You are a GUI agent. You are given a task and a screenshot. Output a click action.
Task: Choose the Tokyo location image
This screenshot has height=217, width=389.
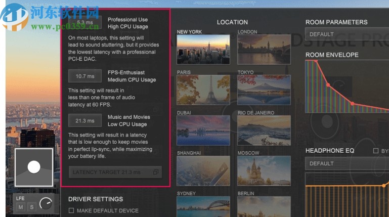264,90
